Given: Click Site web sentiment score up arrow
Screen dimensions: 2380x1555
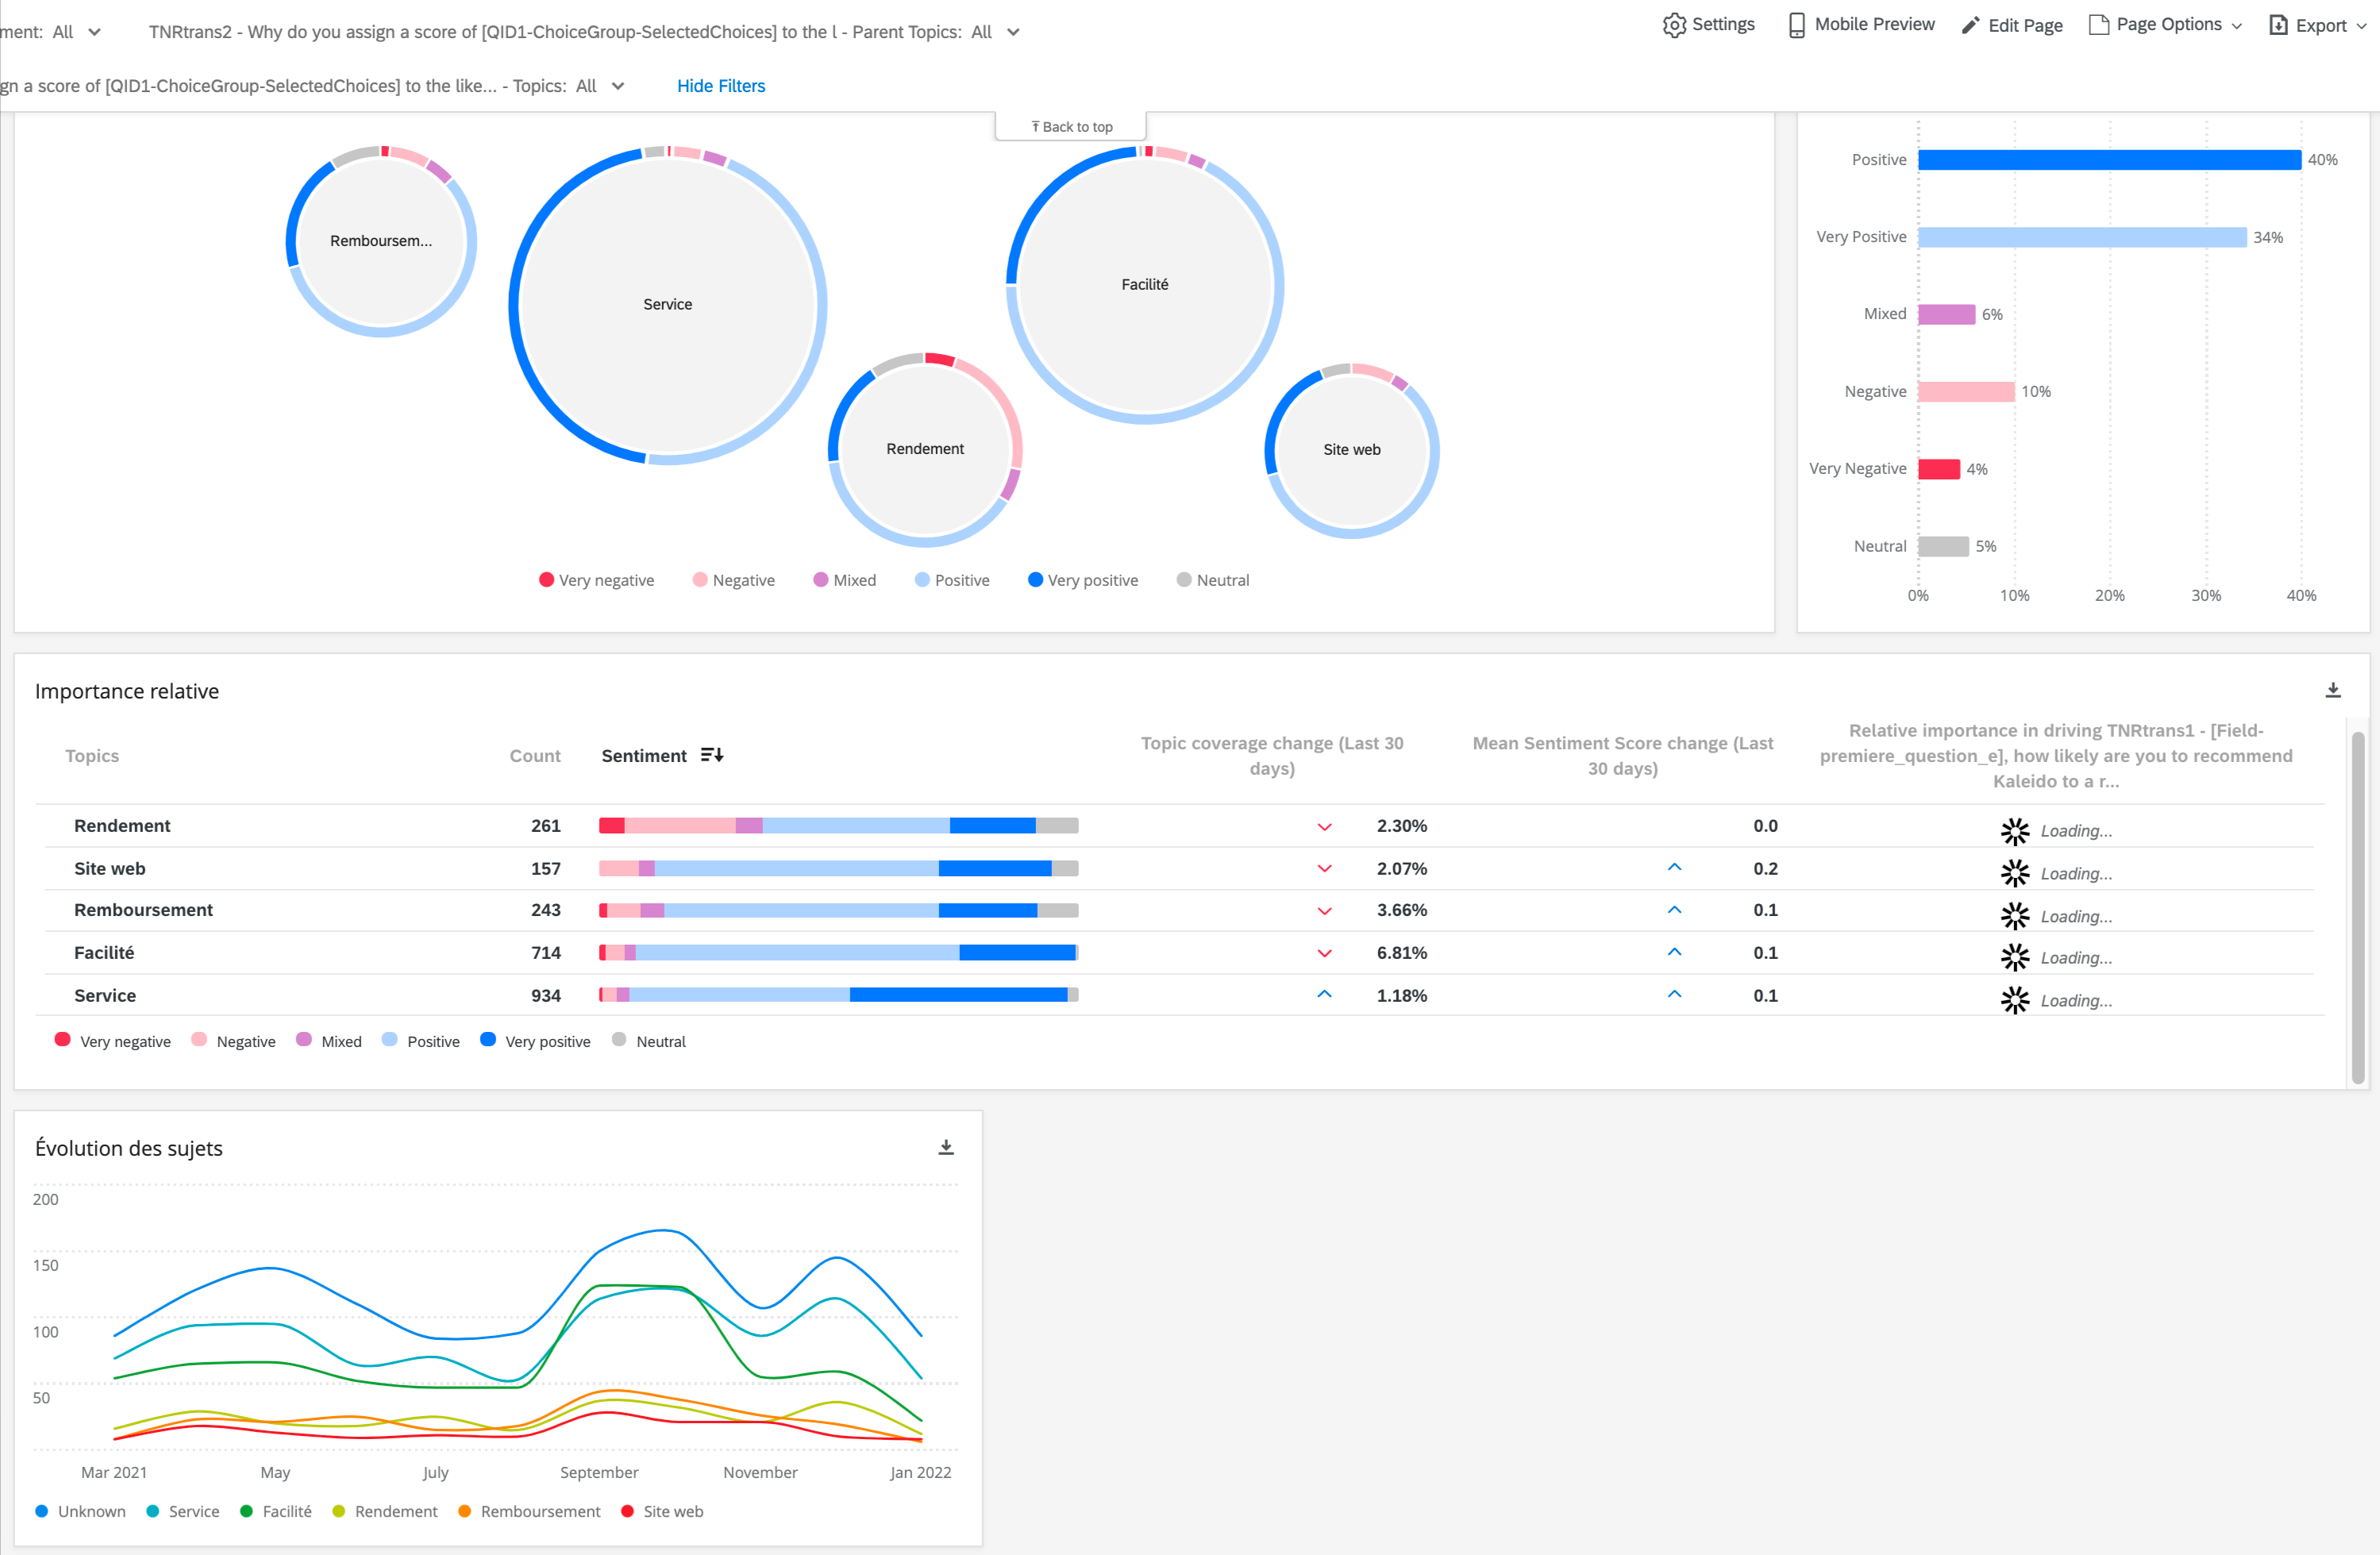Looking at the screenshot, I should coord(1674,867).
